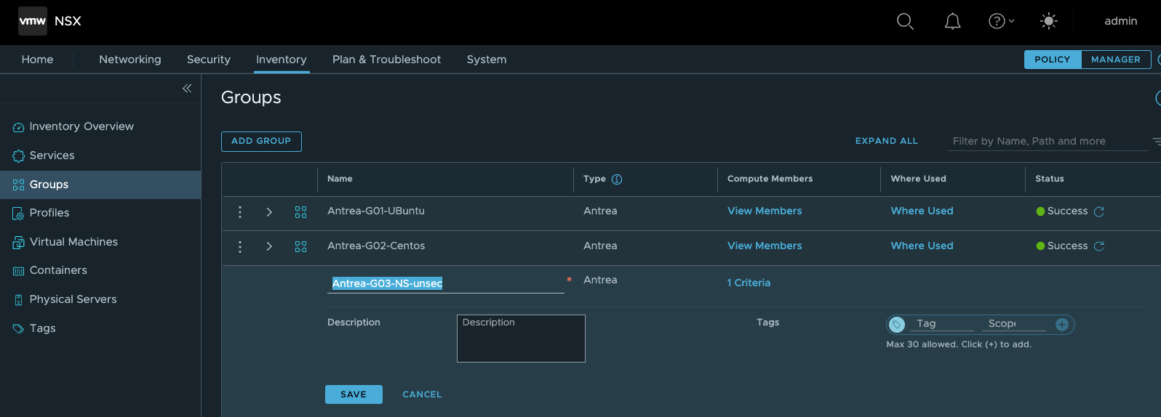Toggle the light/dark theme sun icon
This screenshot has width=1161, height=417.
(x=1048, y=21)
